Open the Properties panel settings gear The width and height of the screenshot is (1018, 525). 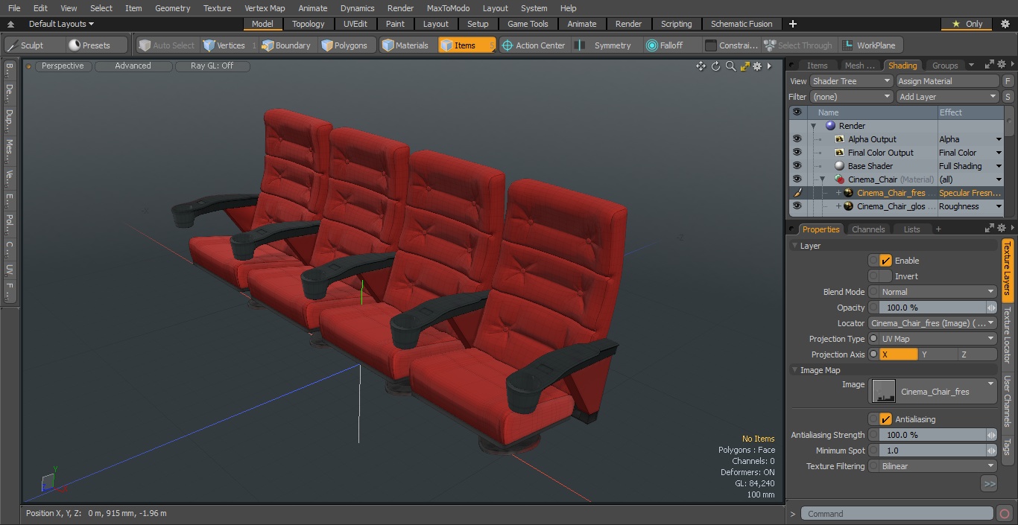(1002, 229)
